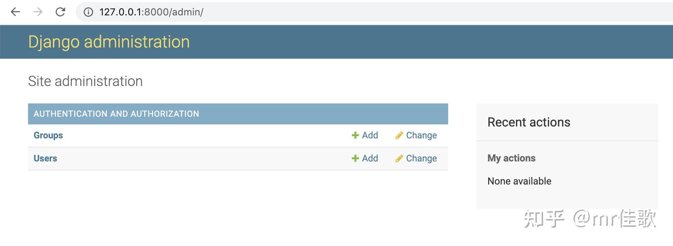Click the browser back arrow

tap(15, 12)
